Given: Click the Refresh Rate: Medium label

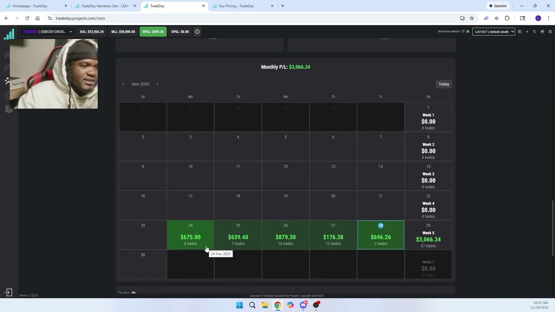Looking at the screenshot, I should tap(449, 32).
